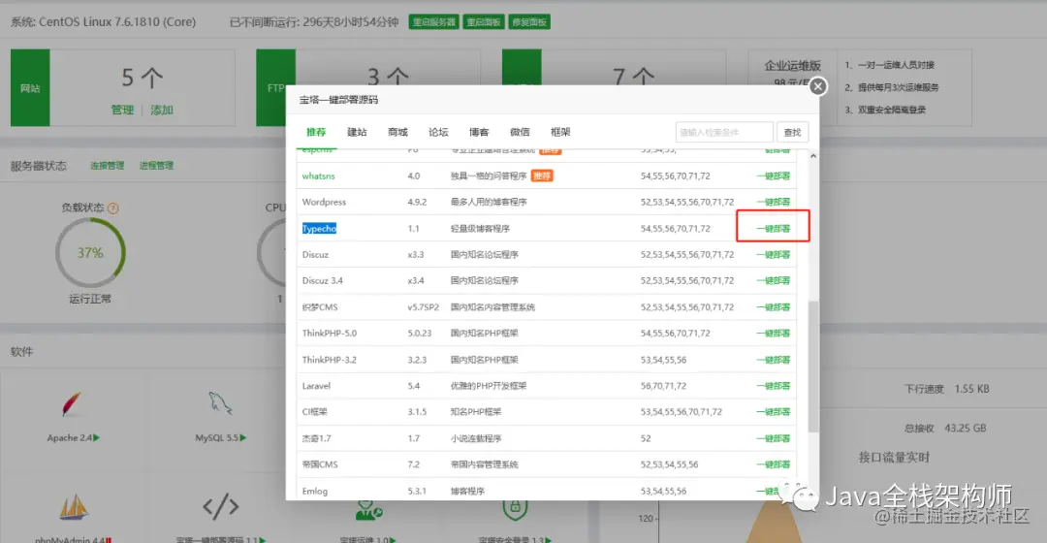Screen dimensions: 1047x543
Task: Open 管理 under the website count
Action: point(122,111)
